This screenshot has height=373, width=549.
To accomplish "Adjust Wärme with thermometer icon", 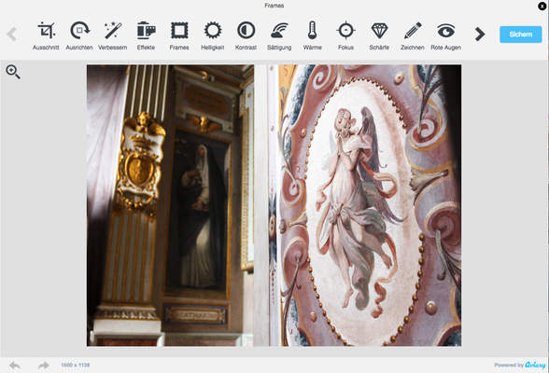I will 312,35.
